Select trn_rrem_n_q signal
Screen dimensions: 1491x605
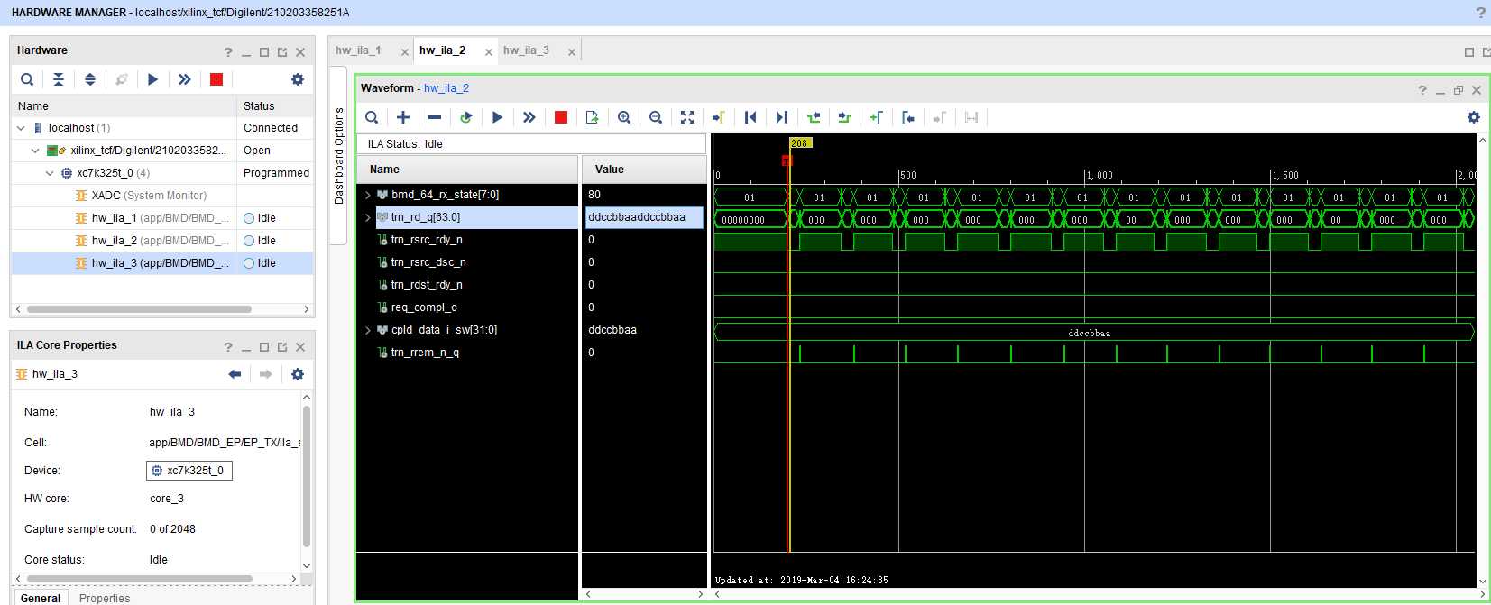pos(425,353)
